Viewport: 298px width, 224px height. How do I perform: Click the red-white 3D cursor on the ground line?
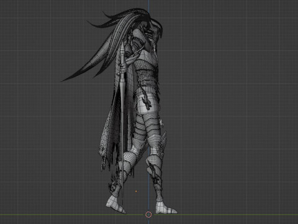[148, 215]
